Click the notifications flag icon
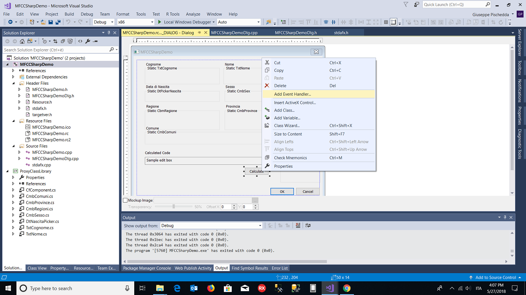Viewport: 526px width, 295px height. pyautogui.click(x=406, y=5)
